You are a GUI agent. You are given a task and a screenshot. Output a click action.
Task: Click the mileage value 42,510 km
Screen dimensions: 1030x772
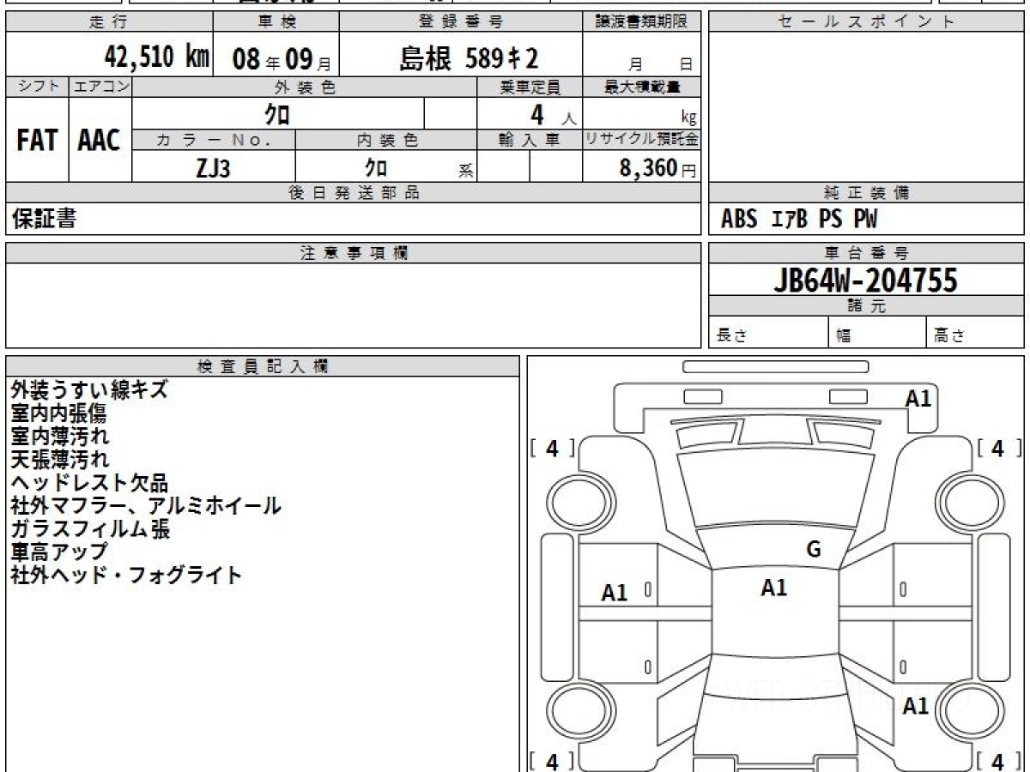pyautogui.click(x=156, y=57)
